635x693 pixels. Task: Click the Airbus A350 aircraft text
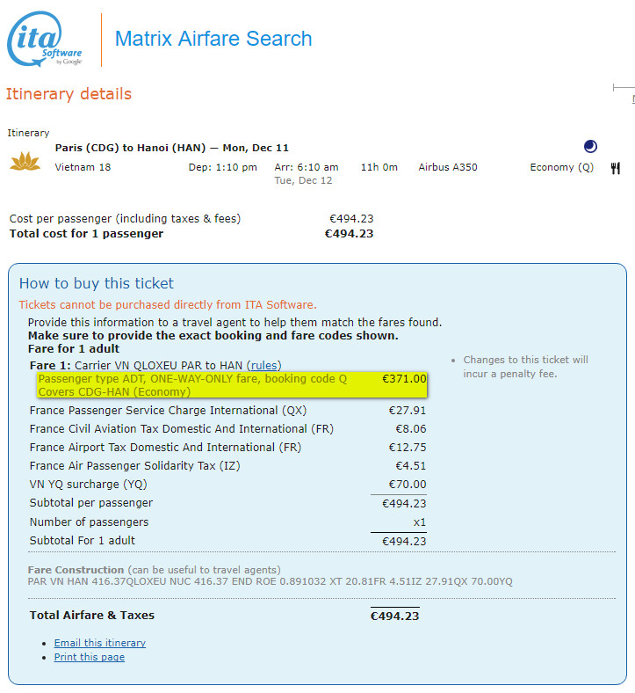tap(447, 167)
